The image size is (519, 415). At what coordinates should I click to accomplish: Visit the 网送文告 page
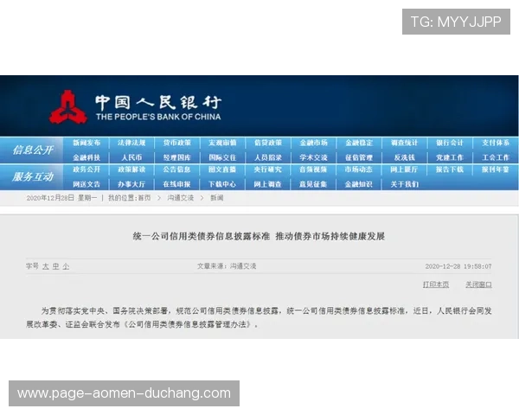tap(86, 184)
